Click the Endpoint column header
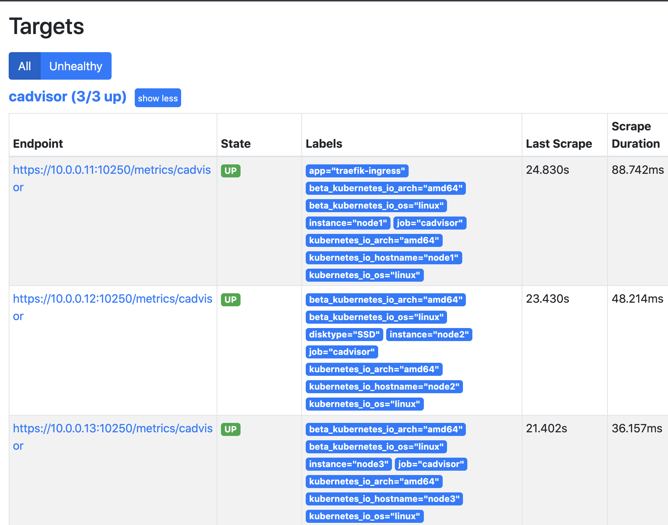Screen dimensions: 668x525 38,144
